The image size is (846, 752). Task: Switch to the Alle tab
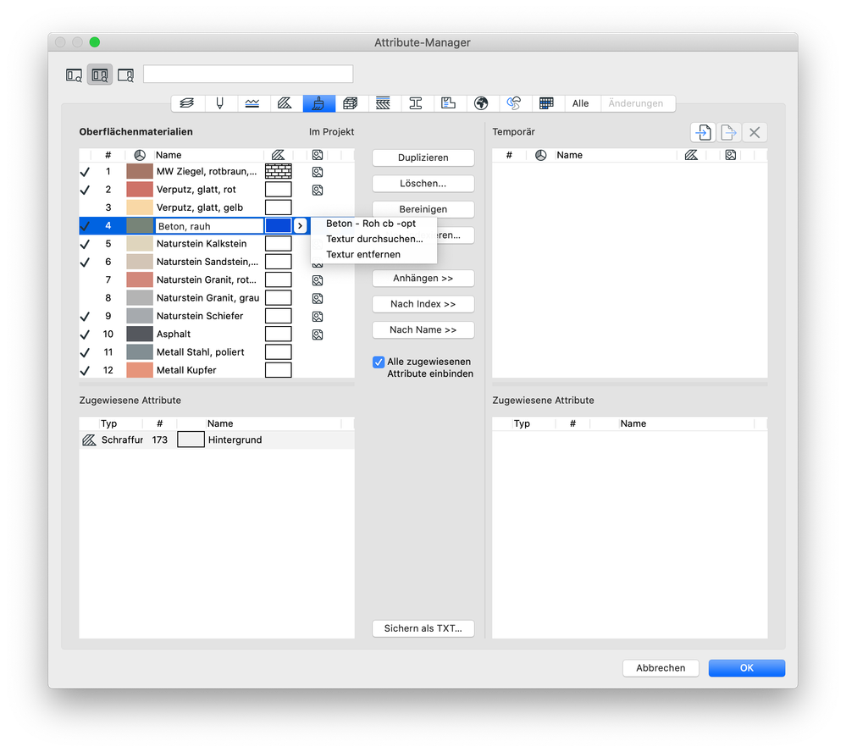pos(581,103)
